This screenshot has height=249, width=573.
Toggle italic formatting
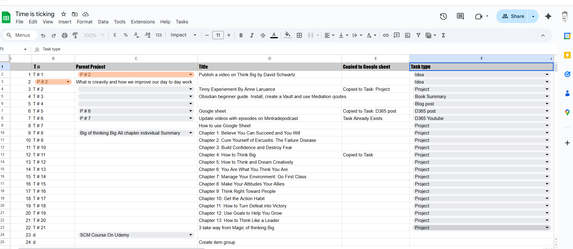click(x=252, y=35)
